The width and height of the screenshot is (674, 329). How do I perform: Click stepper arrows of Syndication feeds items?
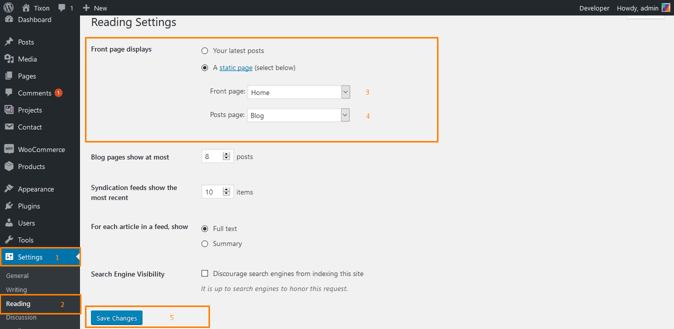coord(226,191)
